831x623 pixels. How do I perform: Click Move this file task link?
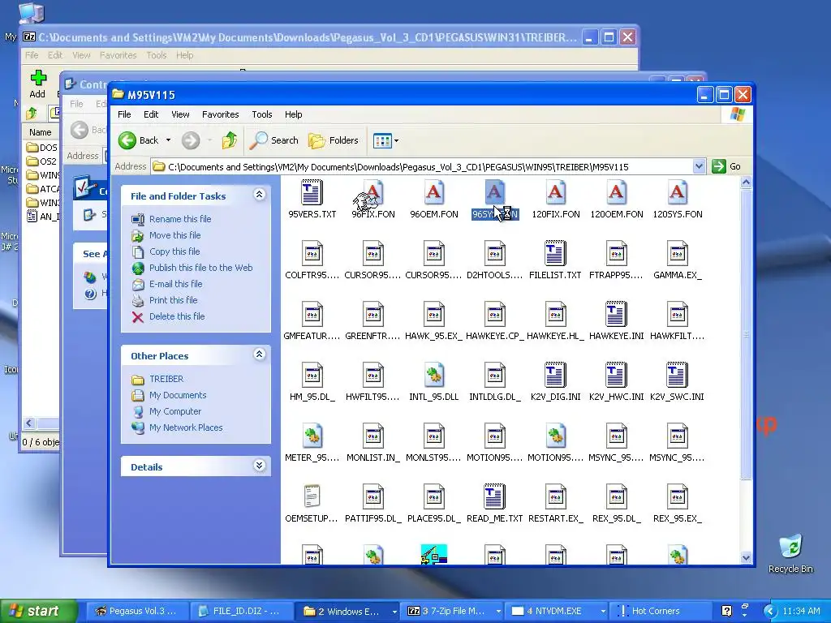point(175,235)
